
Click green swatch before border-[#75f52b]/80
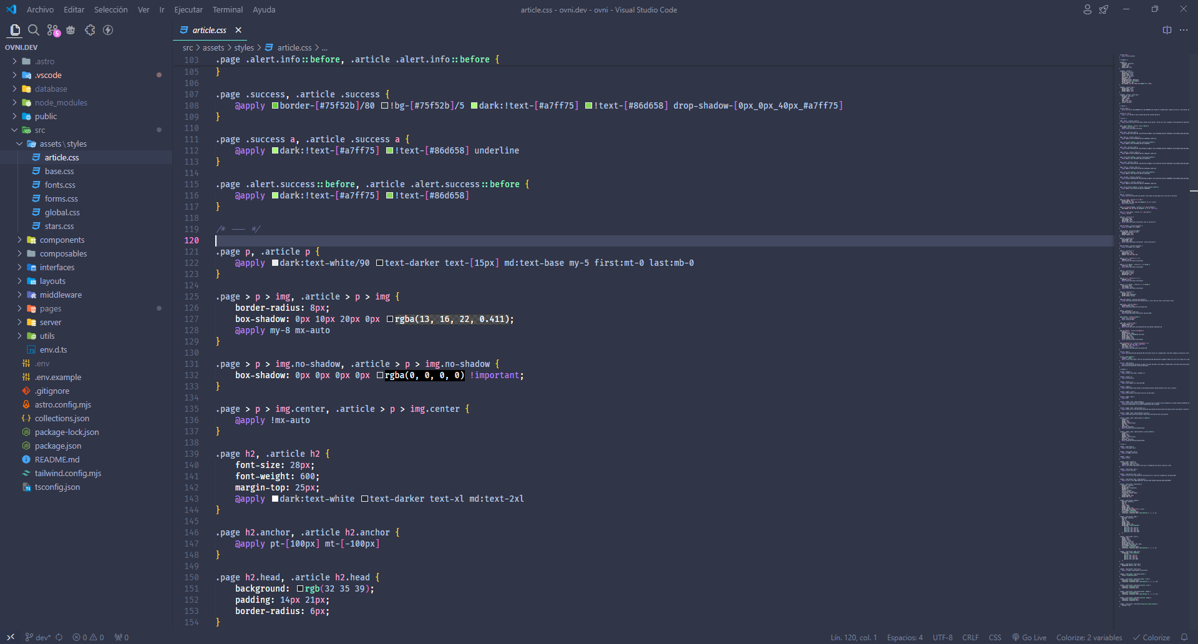pyautogui.click(x=275, y=105)
